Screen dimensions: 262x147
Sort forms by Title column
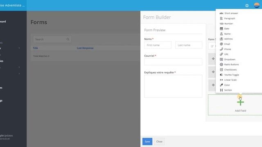click(x=36, y=48)
